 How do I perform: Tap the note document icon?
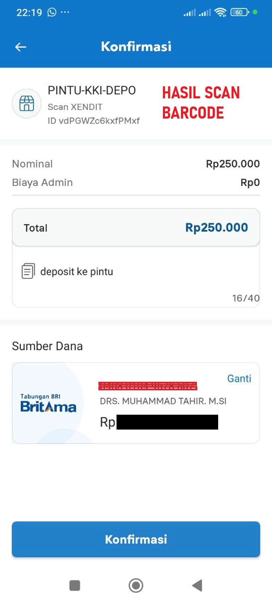coord(28,271)
